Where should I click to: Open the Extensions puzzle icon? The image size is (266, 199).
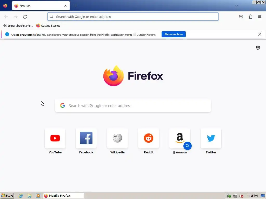pos(250,17)
